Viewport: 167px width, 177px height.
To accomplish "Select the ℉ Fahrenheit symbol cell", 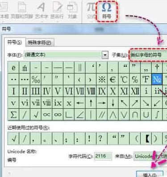I will pyautogui.click(x=146, y=79).
